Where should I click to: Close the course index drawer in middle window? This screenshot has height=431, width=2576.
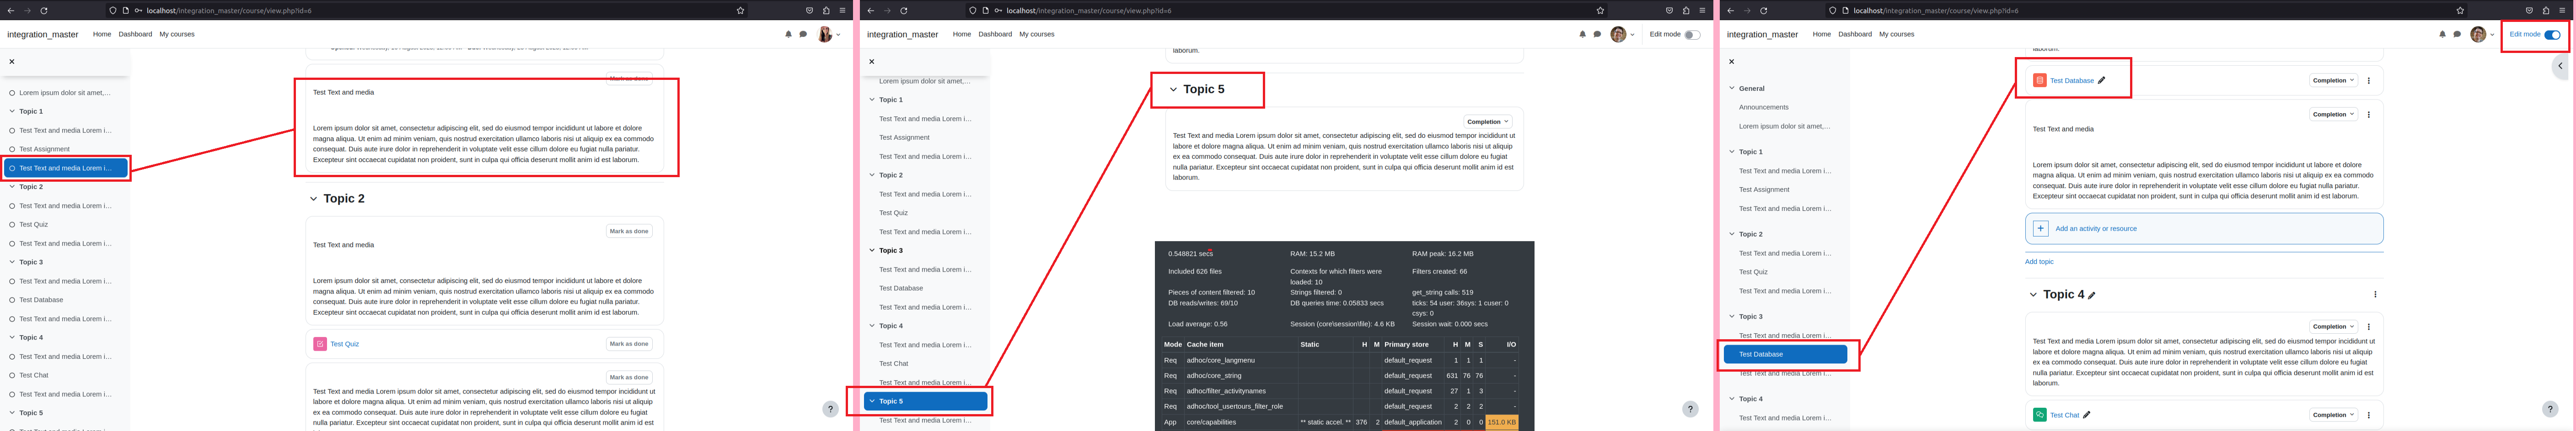click(872, 62)
